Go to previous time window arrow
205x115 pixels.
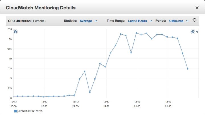click(15, 32)
